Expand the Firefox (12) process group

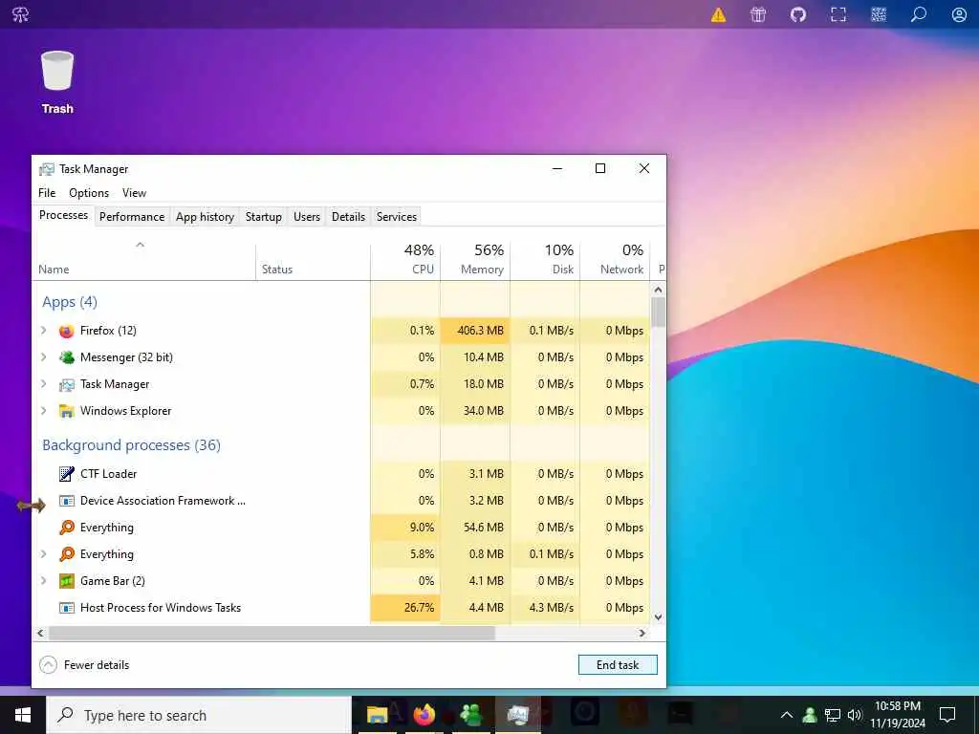44,330
